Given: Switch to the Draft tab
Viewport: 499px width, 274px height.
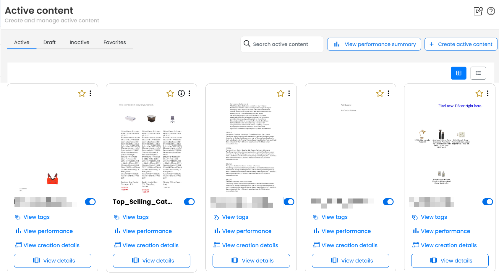Looking at the screenshot, I should coord(49,42).
